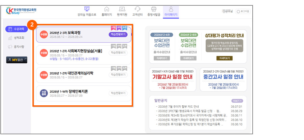
Task: Click the 일반공지 heading
Action: pos(160,101)
